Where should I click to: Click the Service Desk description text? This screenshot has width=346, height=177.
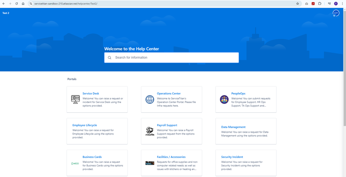pyautogui.click(x=103, y=102)
